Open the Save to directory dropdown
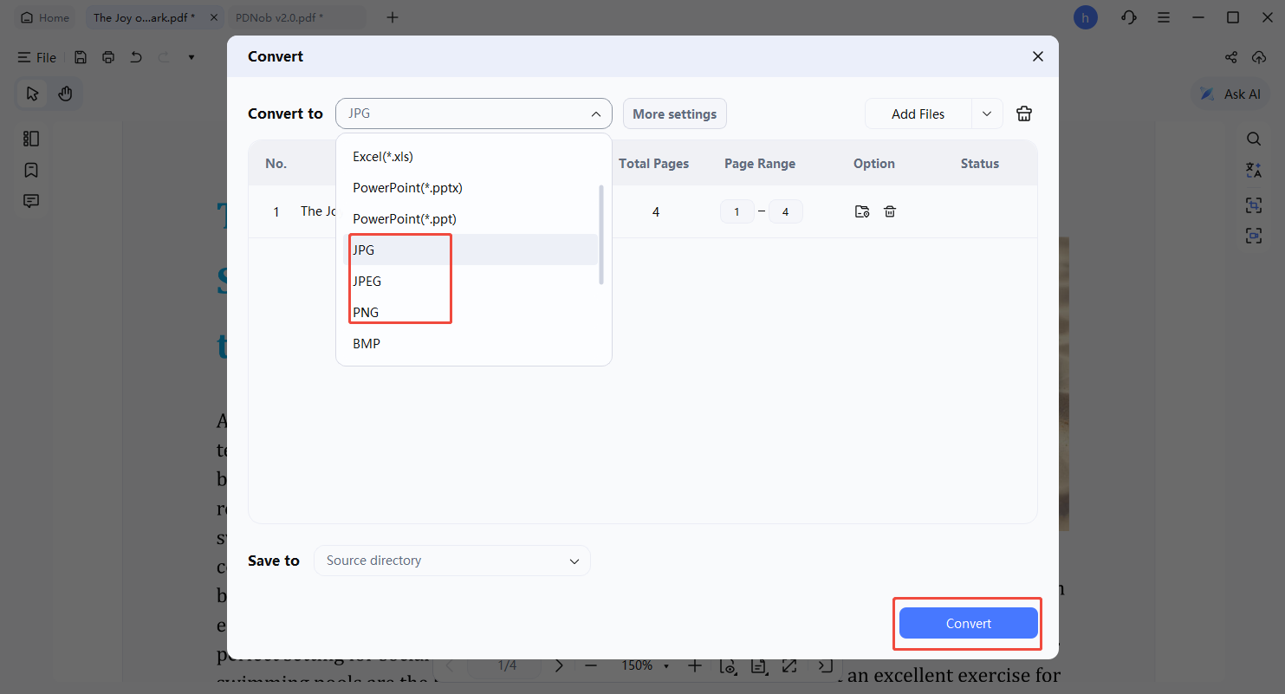This screenshot has width=1285, height=694. [451, 561]
